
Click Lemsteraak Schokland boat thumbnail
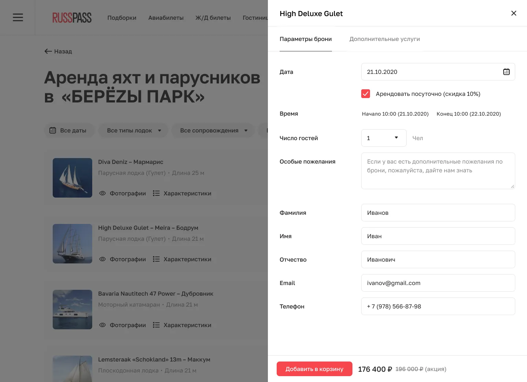click(x=72, y=369)
